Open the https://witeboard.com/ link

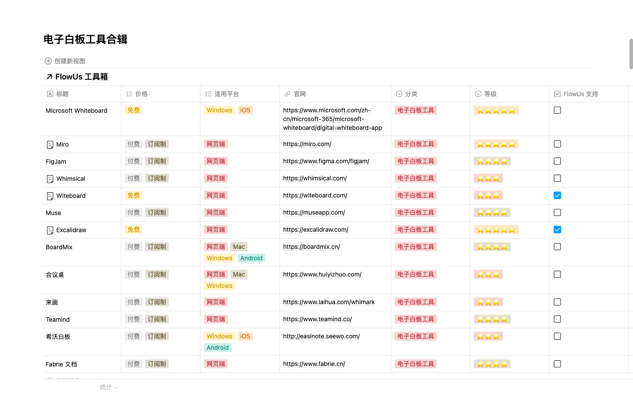(x=315, y=195)
